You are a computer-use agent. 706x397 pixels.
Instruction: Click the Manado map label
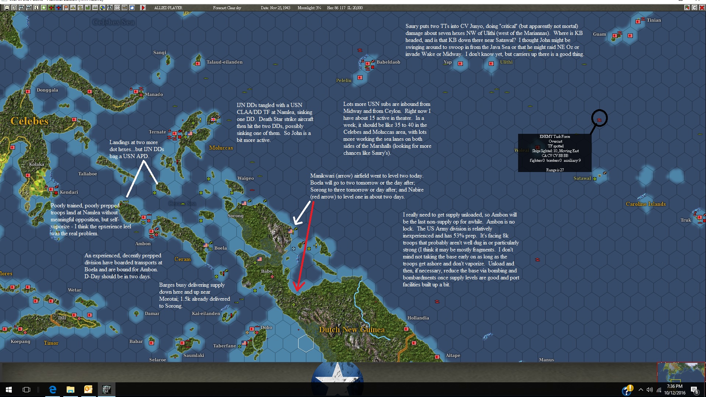click(154, 94)
